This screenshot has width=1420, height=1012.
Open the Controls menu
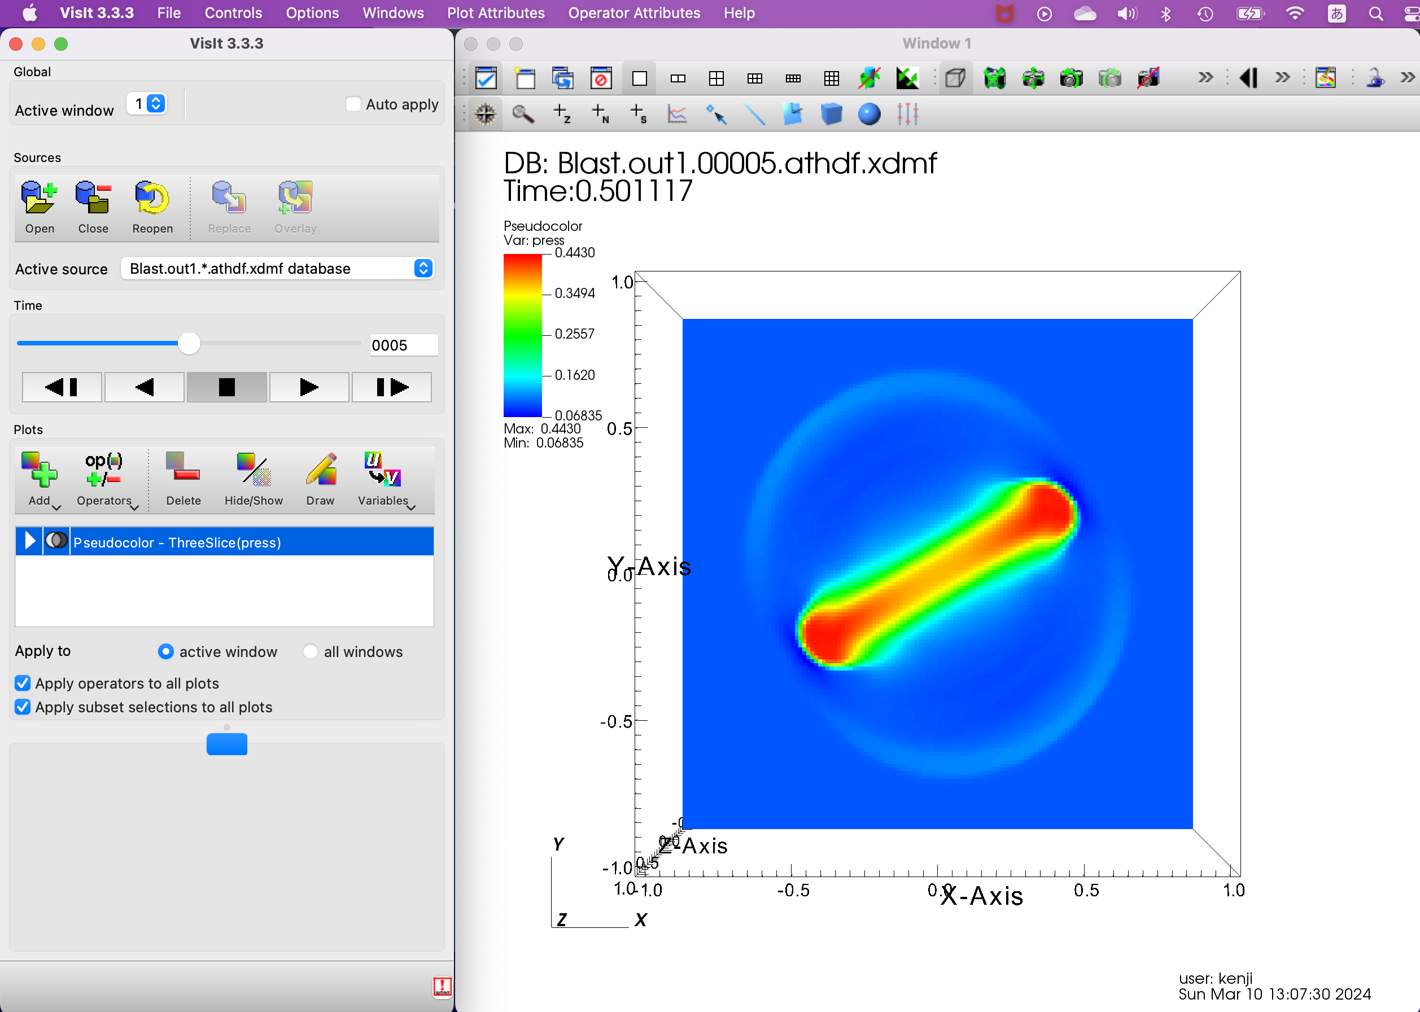click(x=233, y=13)
